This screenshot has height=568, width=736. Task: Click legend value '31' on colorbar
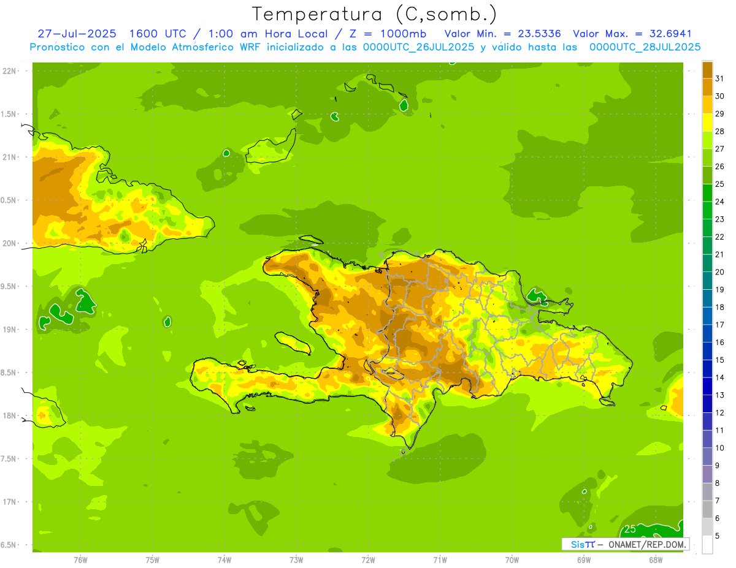[720, 78]
